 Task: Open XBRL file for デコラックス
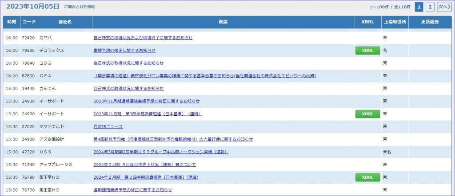coord(367,51)
